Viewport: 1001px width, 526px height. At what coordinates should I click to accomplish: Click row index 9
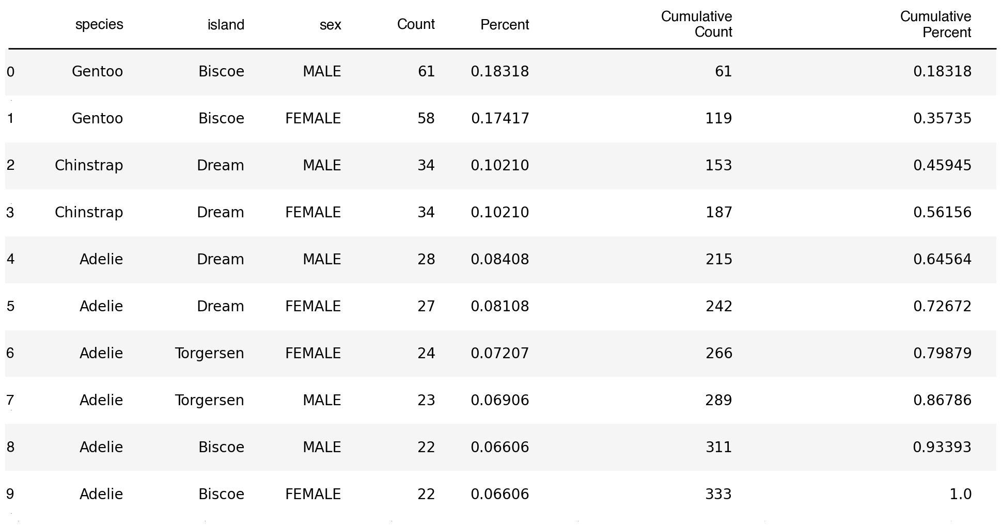coord(10,494)
